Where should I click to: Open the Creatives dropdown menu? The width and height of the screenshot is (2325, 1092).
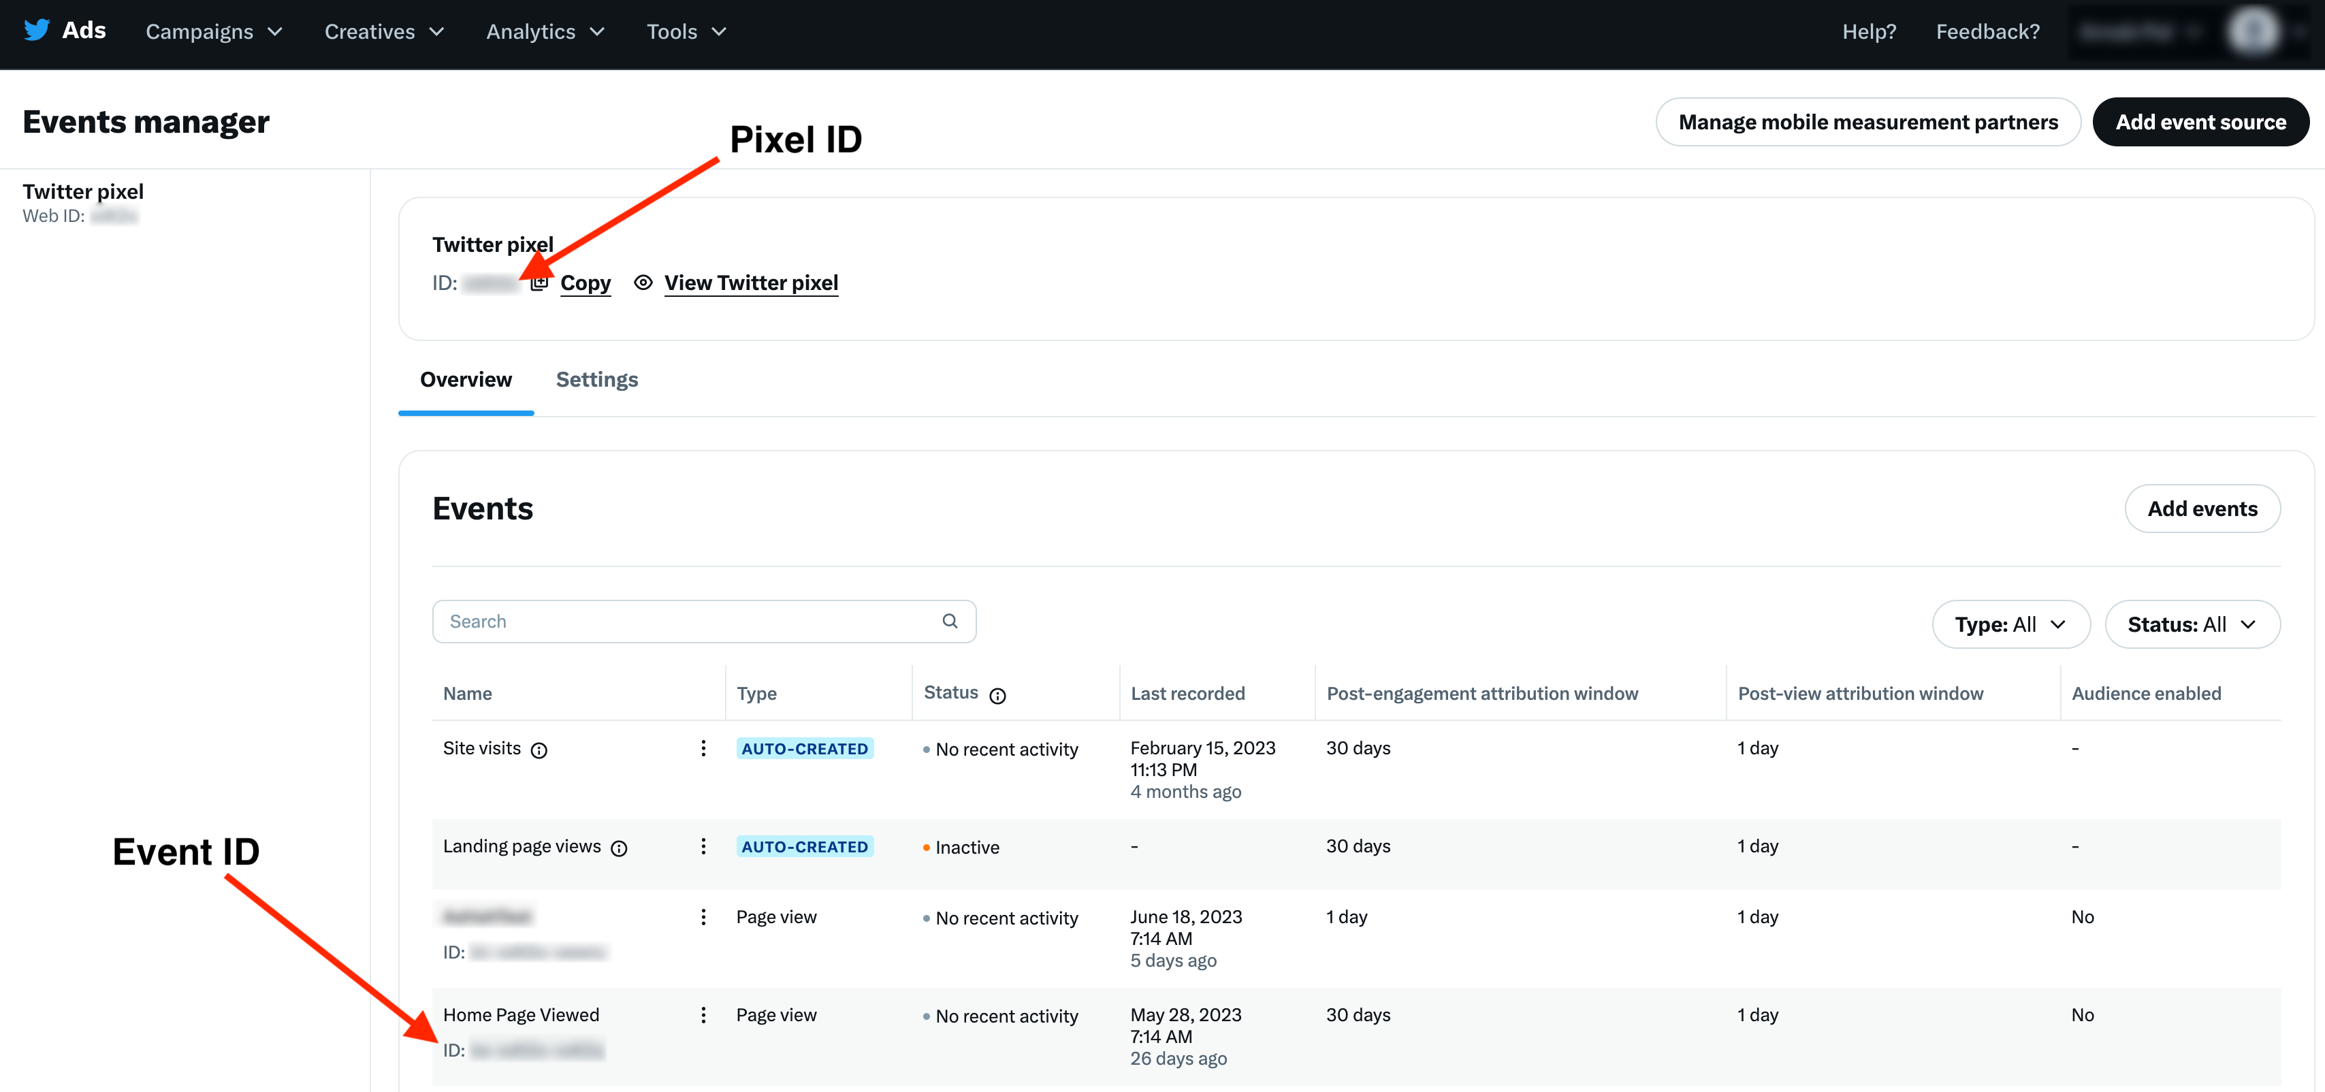point(385,31)
